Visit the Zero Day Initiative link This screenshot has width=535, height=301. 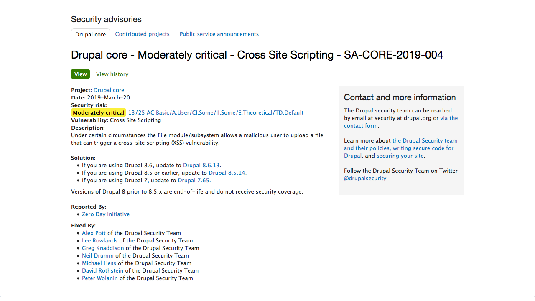tap(106, 214)
